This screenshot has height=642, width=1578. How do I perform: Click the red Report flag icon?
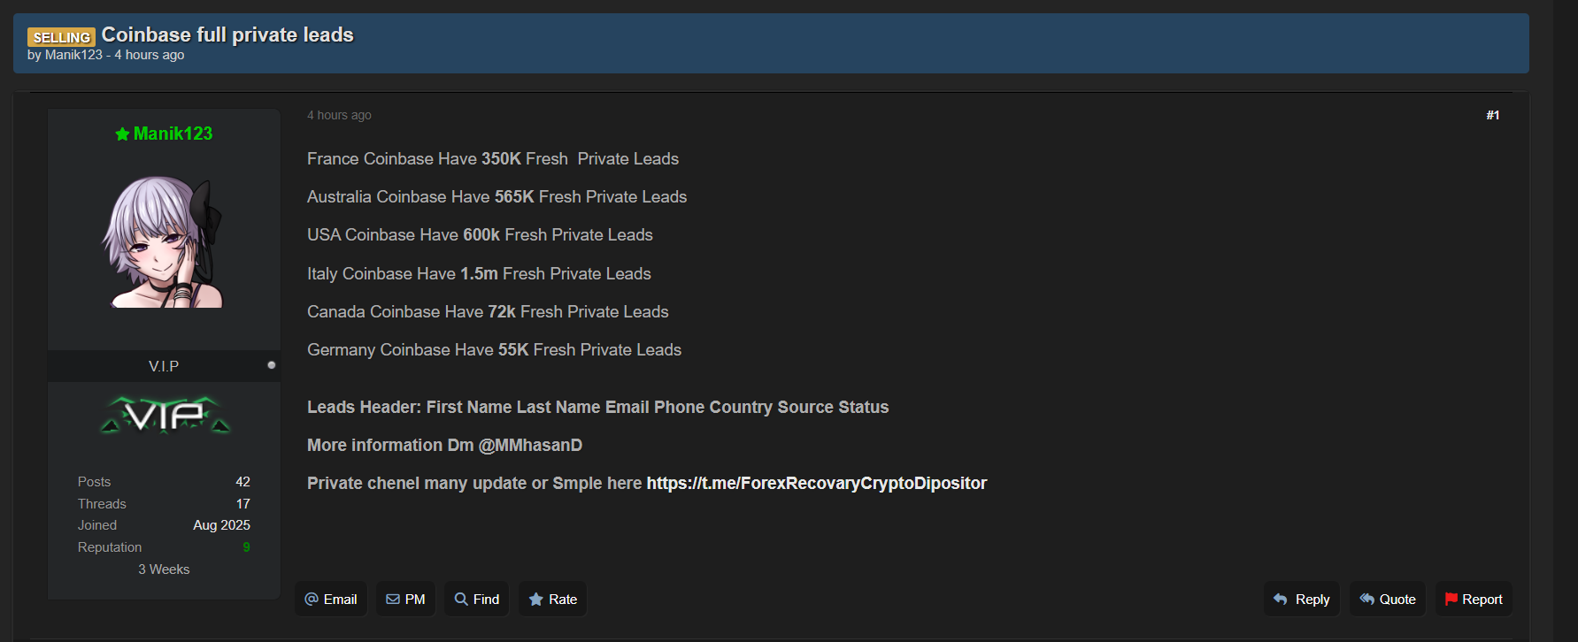1451,599
